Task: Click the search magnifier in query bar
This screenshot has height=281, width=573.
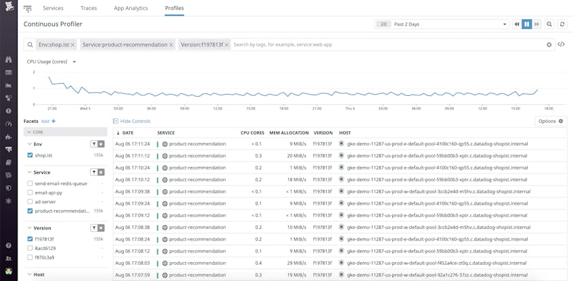Action: point(30,45)
